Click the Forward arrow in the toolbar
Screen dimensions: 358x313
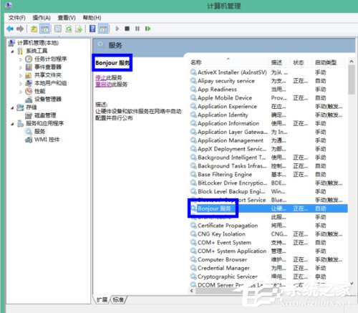coord(20,29)
